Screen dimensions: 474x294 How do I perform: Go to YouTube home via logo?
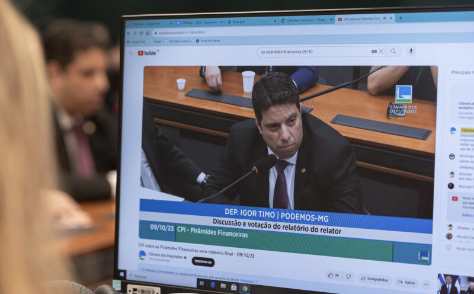click(147, 53)
